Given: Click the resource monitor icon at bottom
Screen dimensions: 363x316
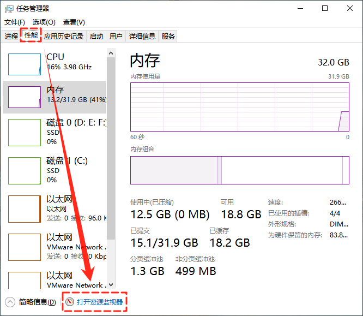Looking at the screenshot, I should click(69, 302).
